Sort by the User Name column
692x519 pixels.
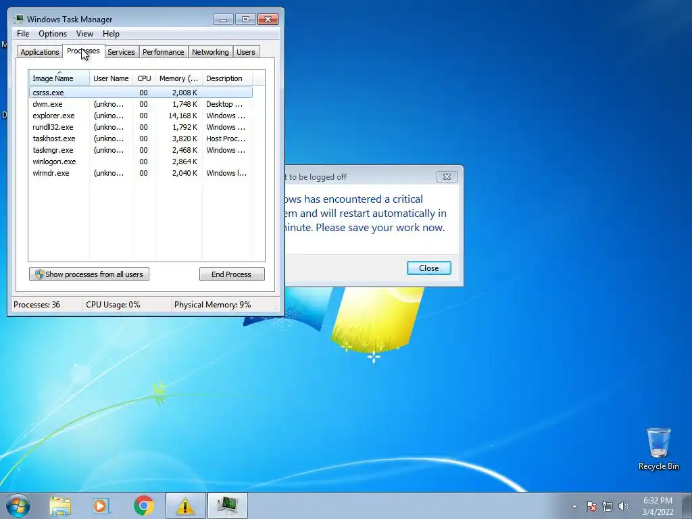[111, 78]
